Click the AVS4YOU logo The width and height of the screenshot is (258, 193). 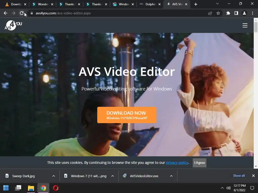point(13,25)
